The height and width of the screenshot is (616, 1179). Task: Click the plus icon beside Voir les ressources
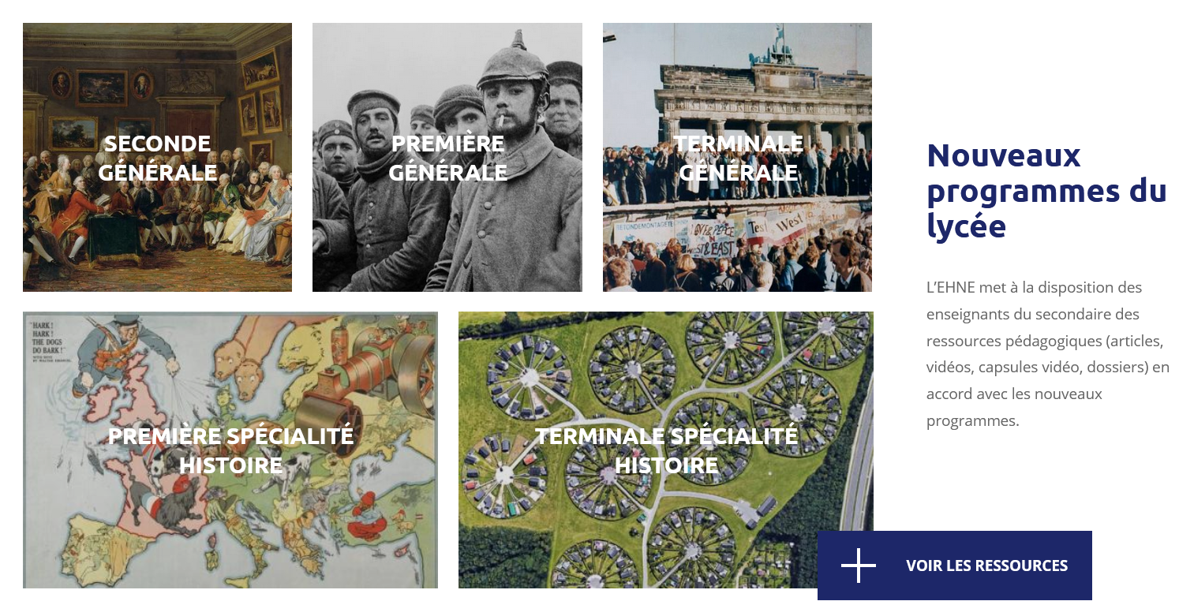pos(859,566)
